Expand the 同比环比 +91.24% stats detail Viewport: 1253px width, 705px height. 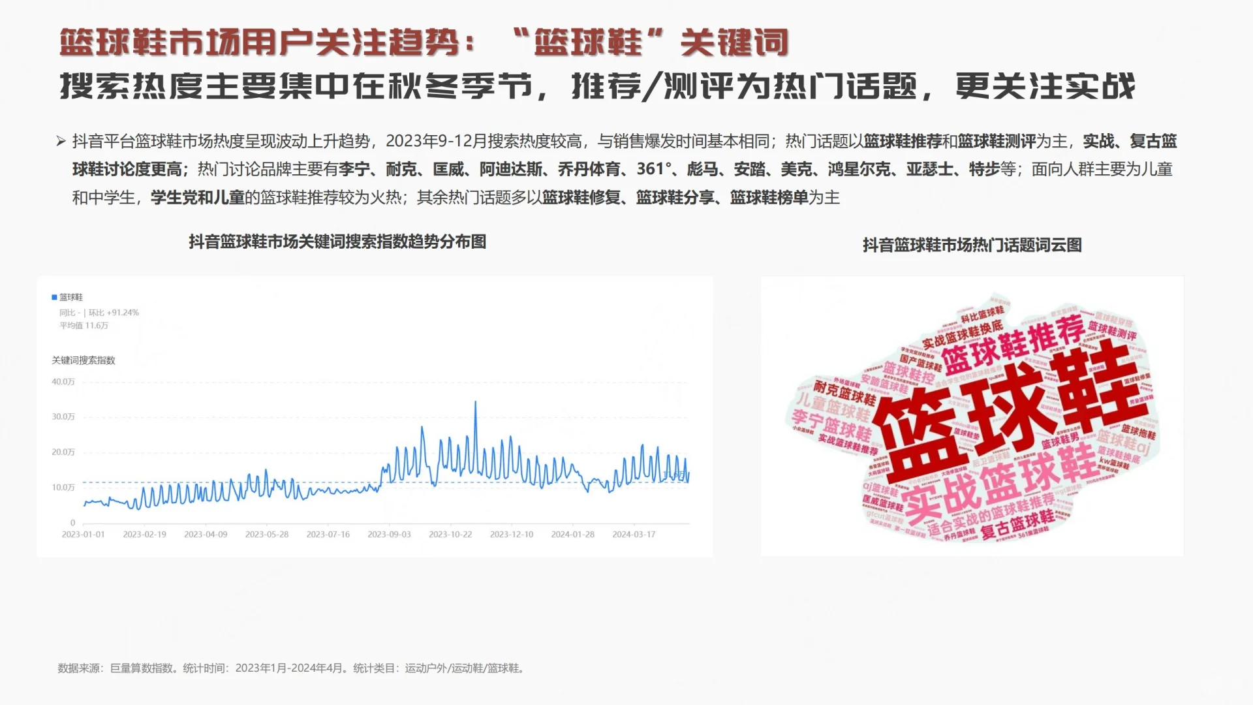[x=99, y=312]
